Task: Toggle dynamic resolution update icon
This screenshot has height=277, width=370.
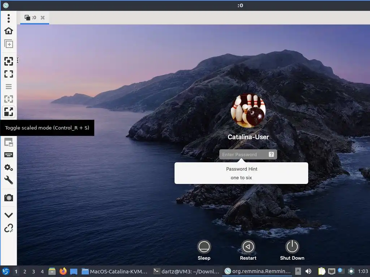Action: click(9, 99)
